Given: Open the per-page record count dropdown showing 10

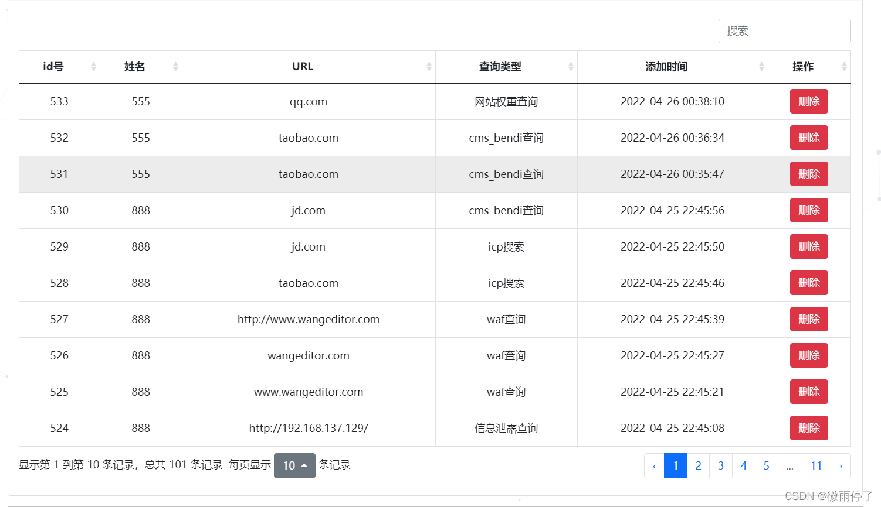Looking at the screenshot, I should 294,465.
